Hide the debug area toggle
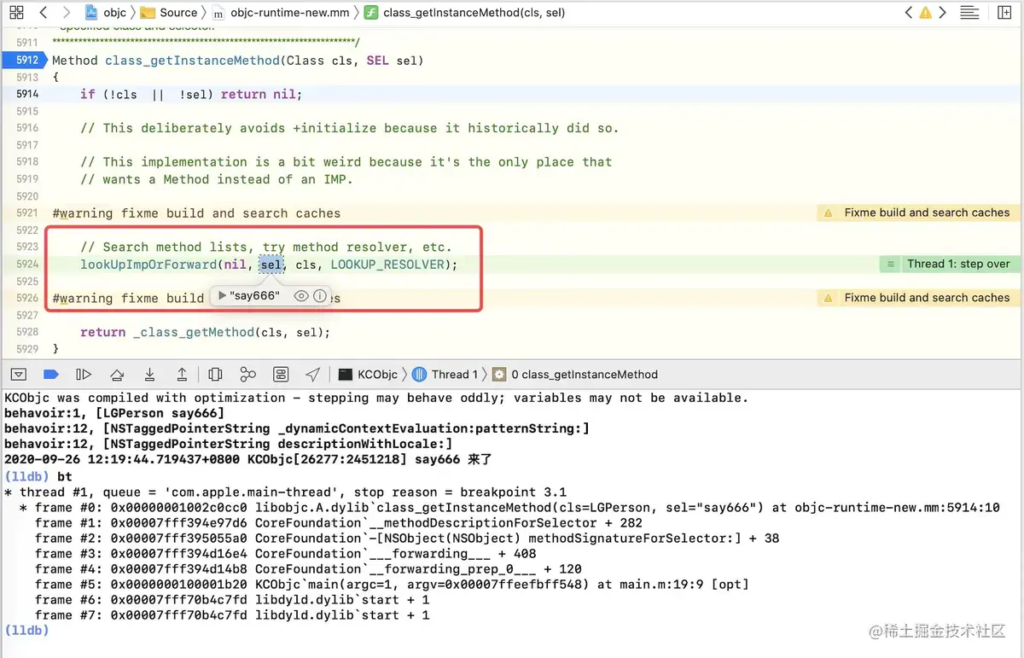The width and height of the screenshot is (1024, 658). coord(18,374)
